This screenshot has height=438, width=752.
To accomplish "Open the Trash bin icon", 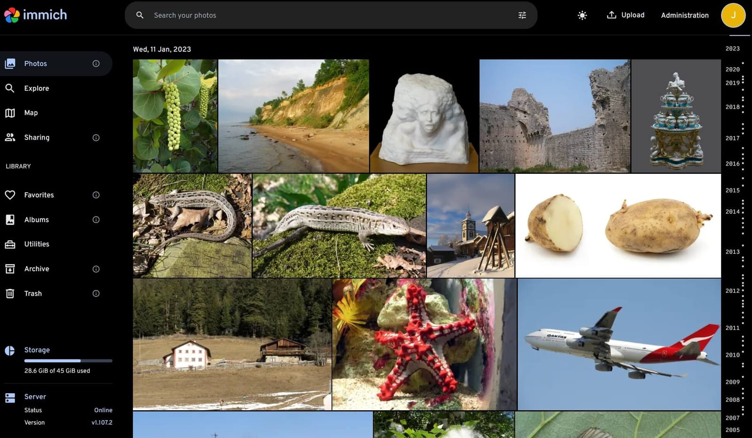I will [x=10, y=293].
